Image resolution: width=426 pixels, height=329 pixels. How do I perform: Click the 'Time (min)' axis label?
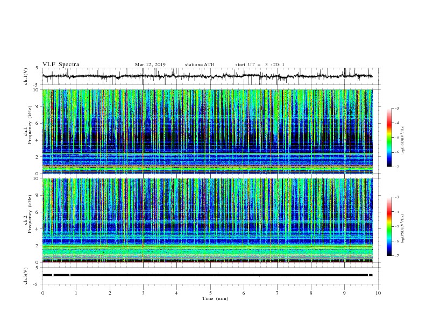click(x=215, y=298)
